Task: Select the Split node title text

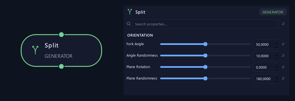Action: click(51, 45)
